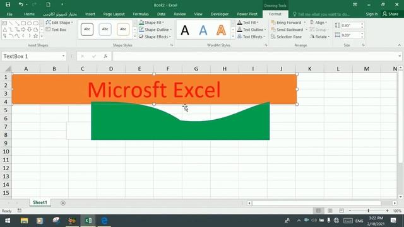This screenshot has width=404, height=227.
Task: Open the File tab
Action: click(x=9, y=14)
